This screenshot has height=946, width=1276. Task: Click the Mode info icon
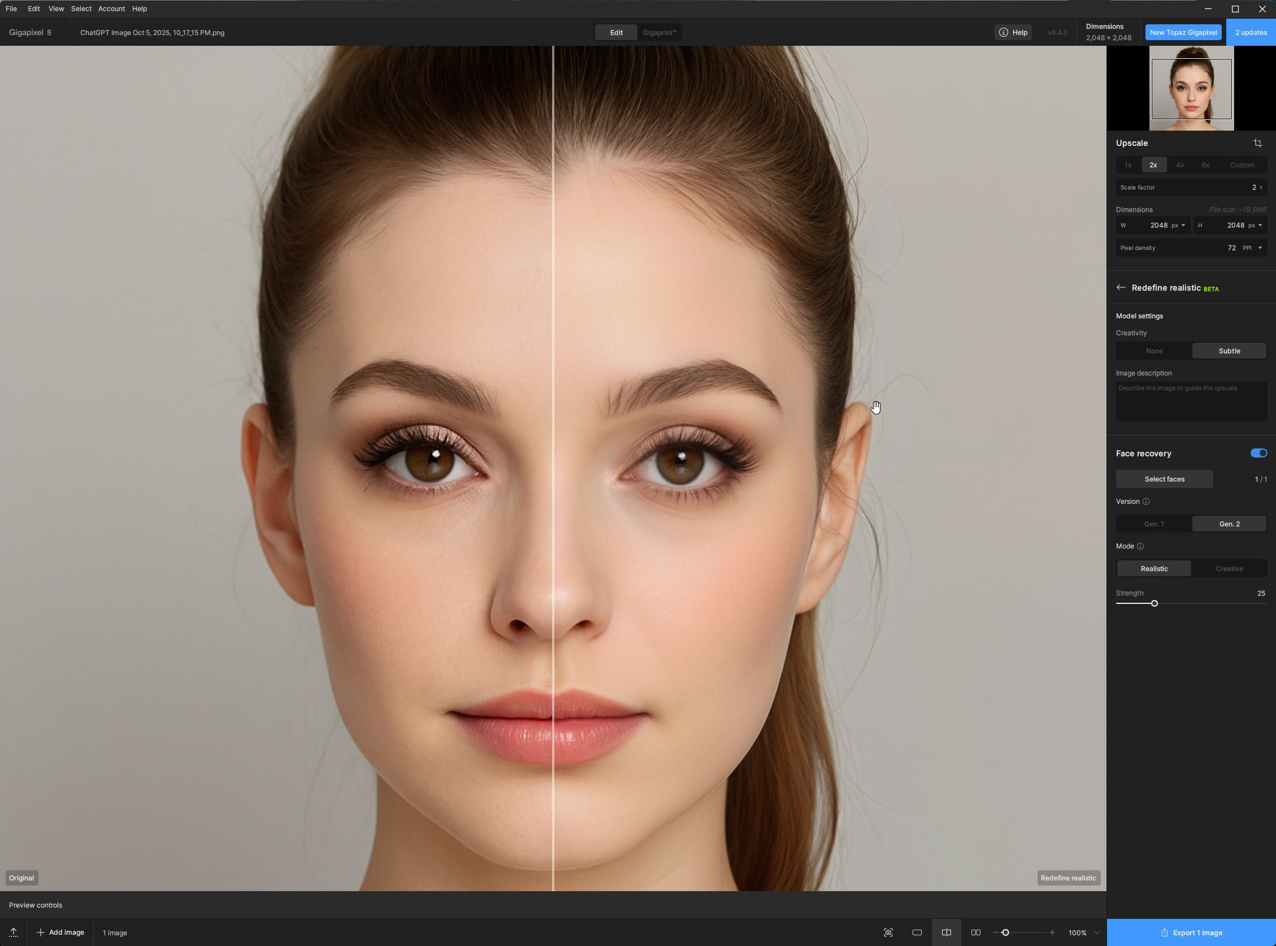(x=1140, y=546)
